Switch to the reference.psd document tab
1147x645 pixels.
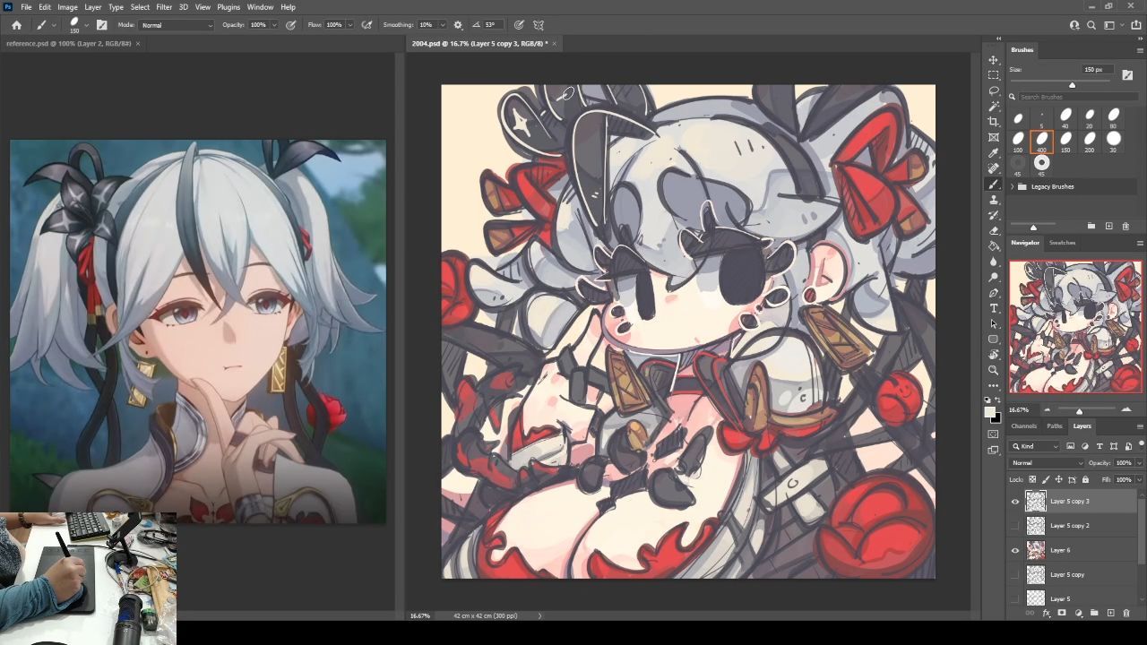click(68, 43)
